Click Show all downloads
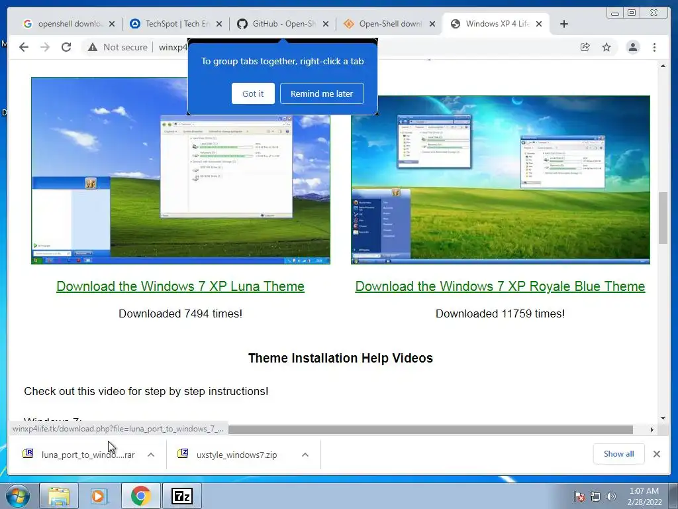Screen dimensions: 678x509 coord(619,454)
